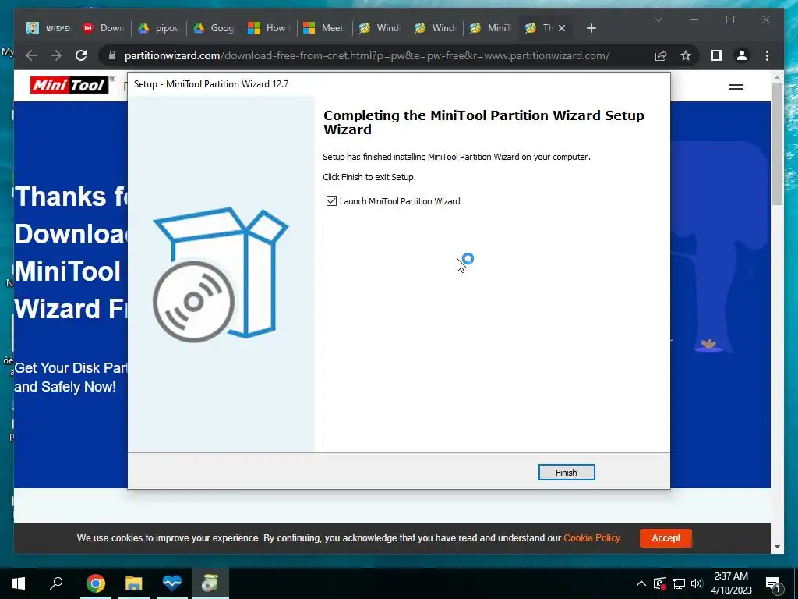Bookmark this page with the star
The height and width of the screenshot is (599, 798).
coord(686,55)
